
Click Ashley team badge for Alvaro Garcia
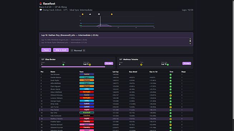pos(87,89)
